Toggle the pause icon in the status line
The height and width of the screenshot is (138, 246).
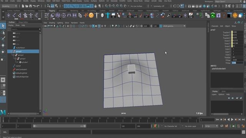click(216, 6)
